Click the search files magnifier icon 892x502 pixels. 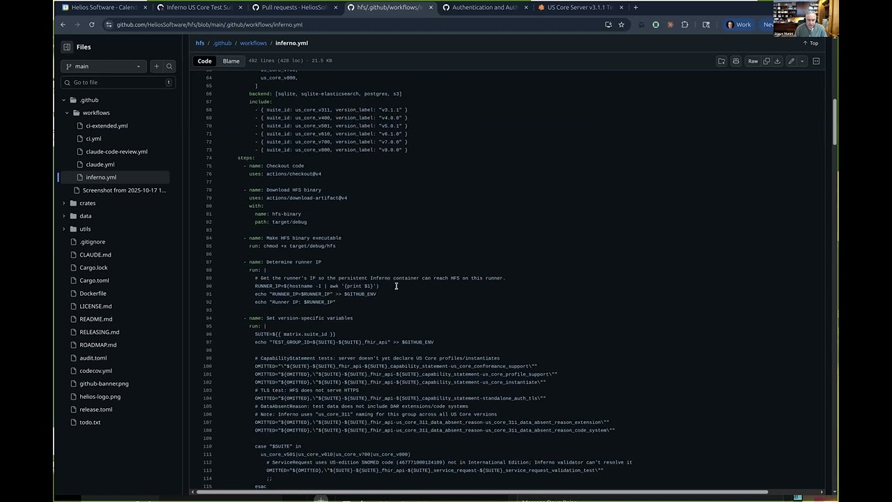[x=169, y=66]
